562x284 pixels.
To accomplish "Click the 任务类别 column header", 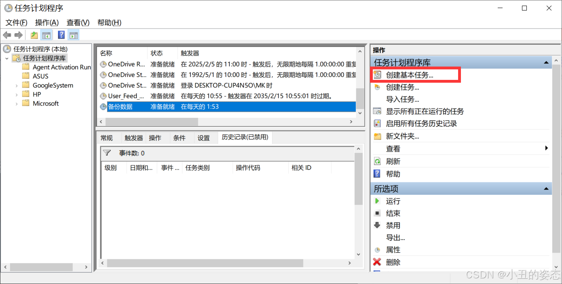I will [x=207, y=168].
